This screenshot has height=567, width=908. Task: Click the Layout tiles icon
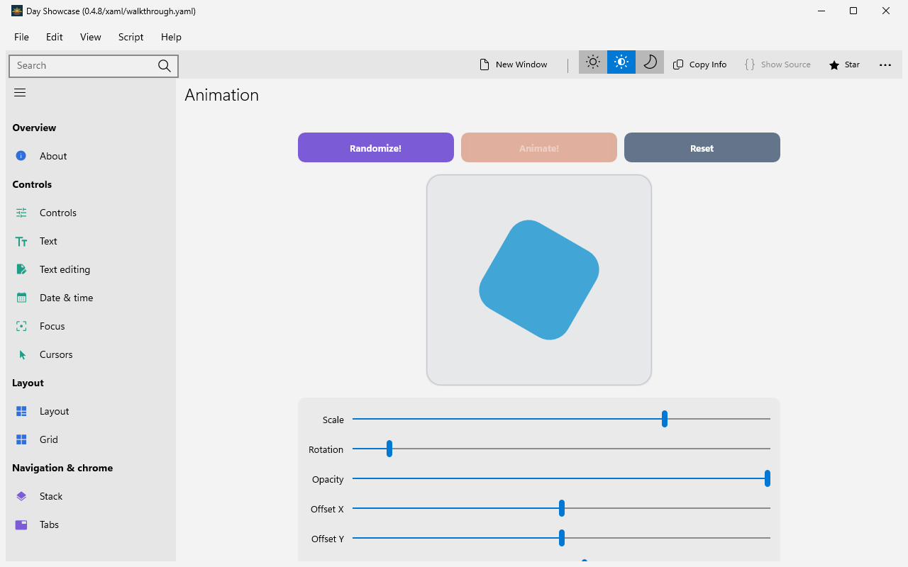[21, 411]
